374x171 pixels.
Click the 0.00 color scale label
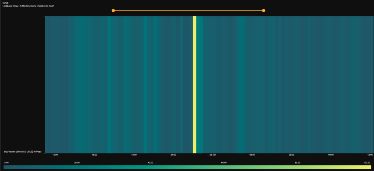[x=6, y=163]
